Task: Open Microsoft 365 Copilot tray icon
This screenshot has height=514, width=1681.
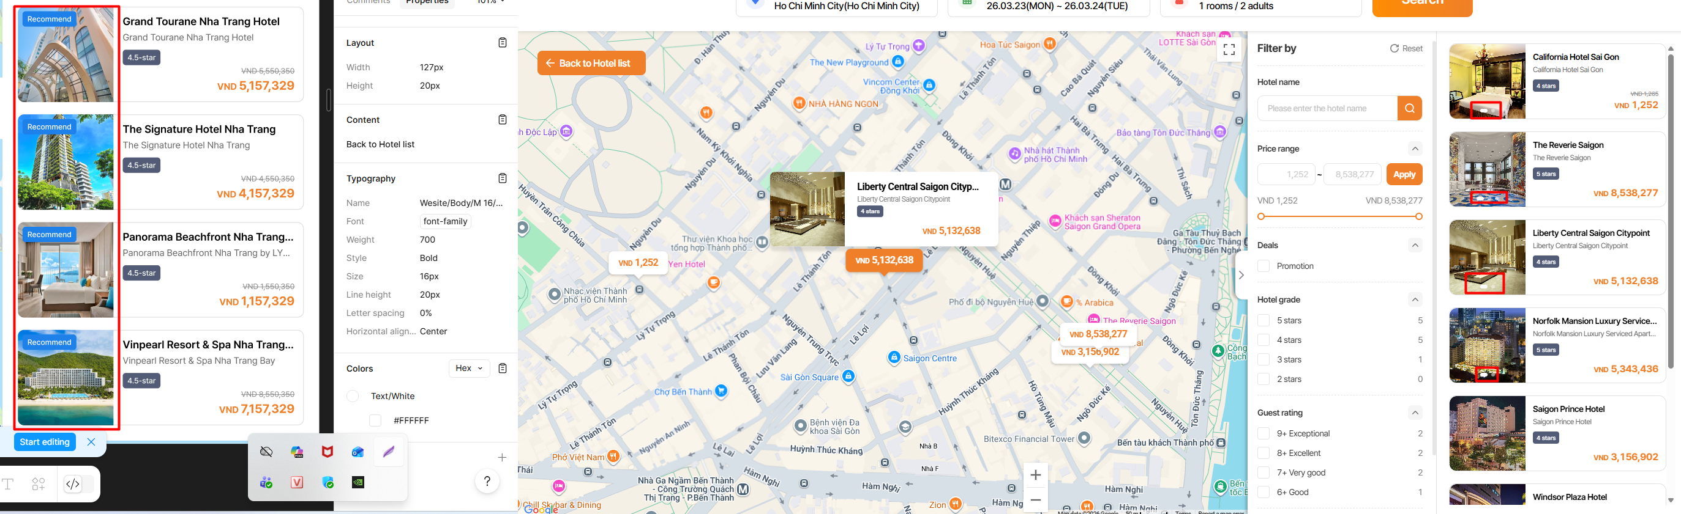Action: click(x=297, y=452)
